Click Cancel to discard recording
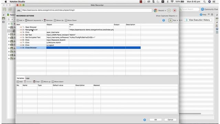 tap(170, 120)
